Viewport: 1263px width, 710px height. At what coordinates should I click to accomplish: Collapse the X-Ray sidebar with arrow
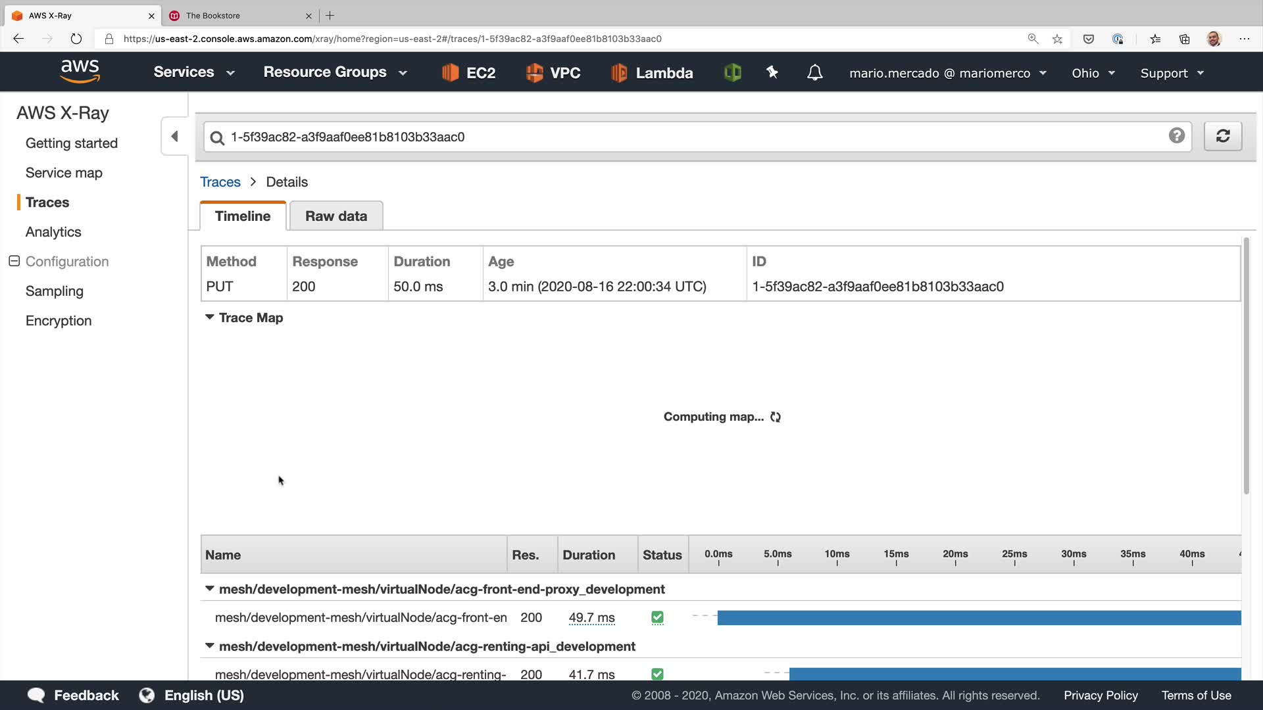(x=174, y=136)
